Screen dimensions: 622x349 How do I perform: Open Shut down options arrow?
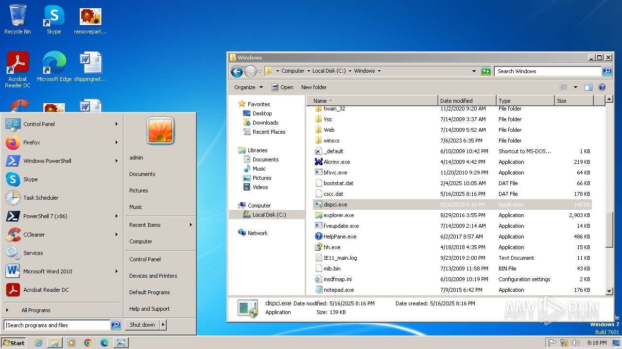[163, 325]
